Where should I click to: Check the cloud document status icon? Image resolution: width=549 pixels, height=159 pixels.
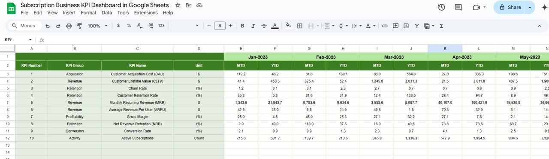199,5
